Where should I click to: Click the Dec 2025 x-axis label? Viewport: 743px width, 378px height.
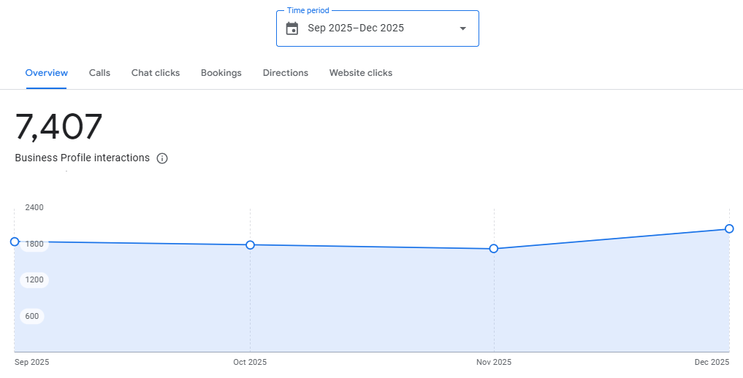712,363
